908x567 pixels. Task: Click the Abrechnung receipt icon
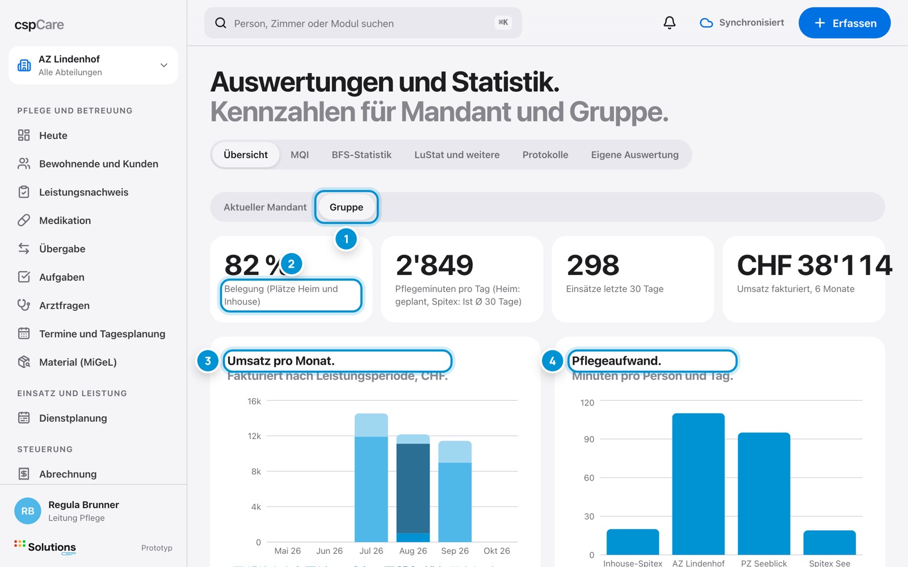[x=24, y=474]
